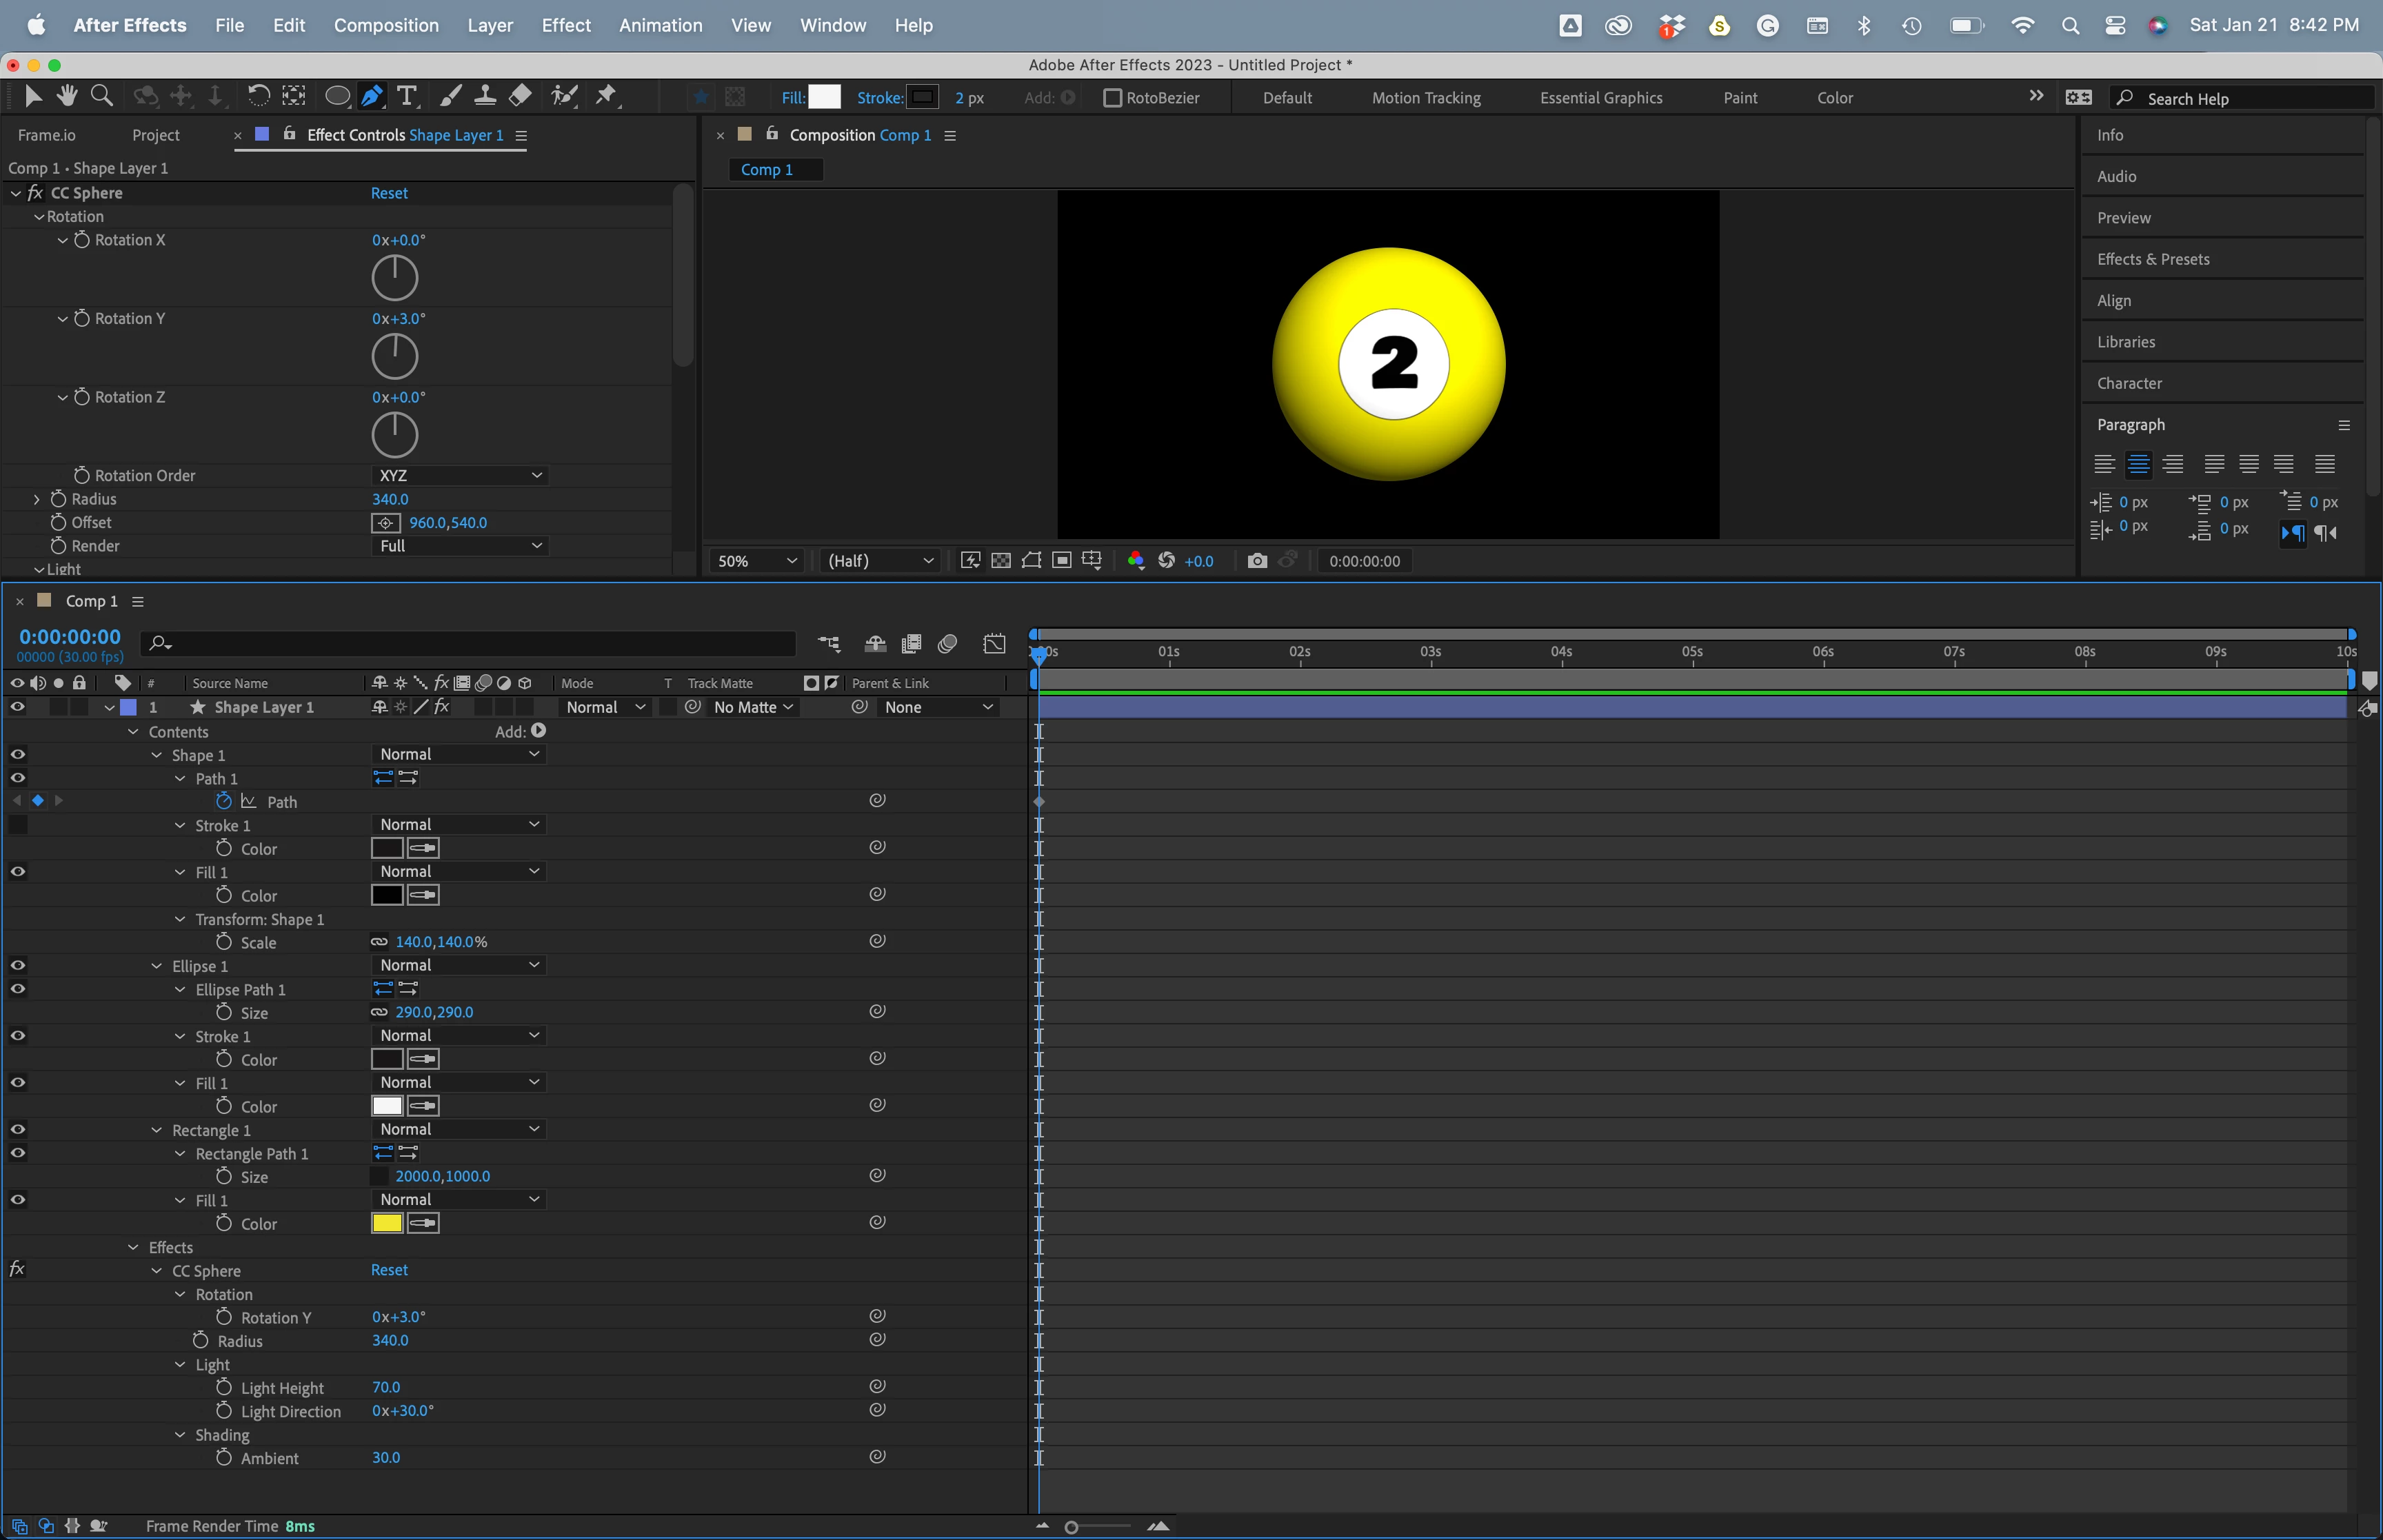The height and width of the screenshot is (1540, 2383).
Task: Select the Rotation tool
Action: (x=258, y=96)
